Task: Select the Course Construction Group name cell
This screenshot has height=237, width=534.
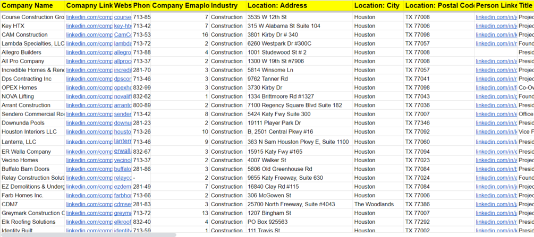Action: 32,17
